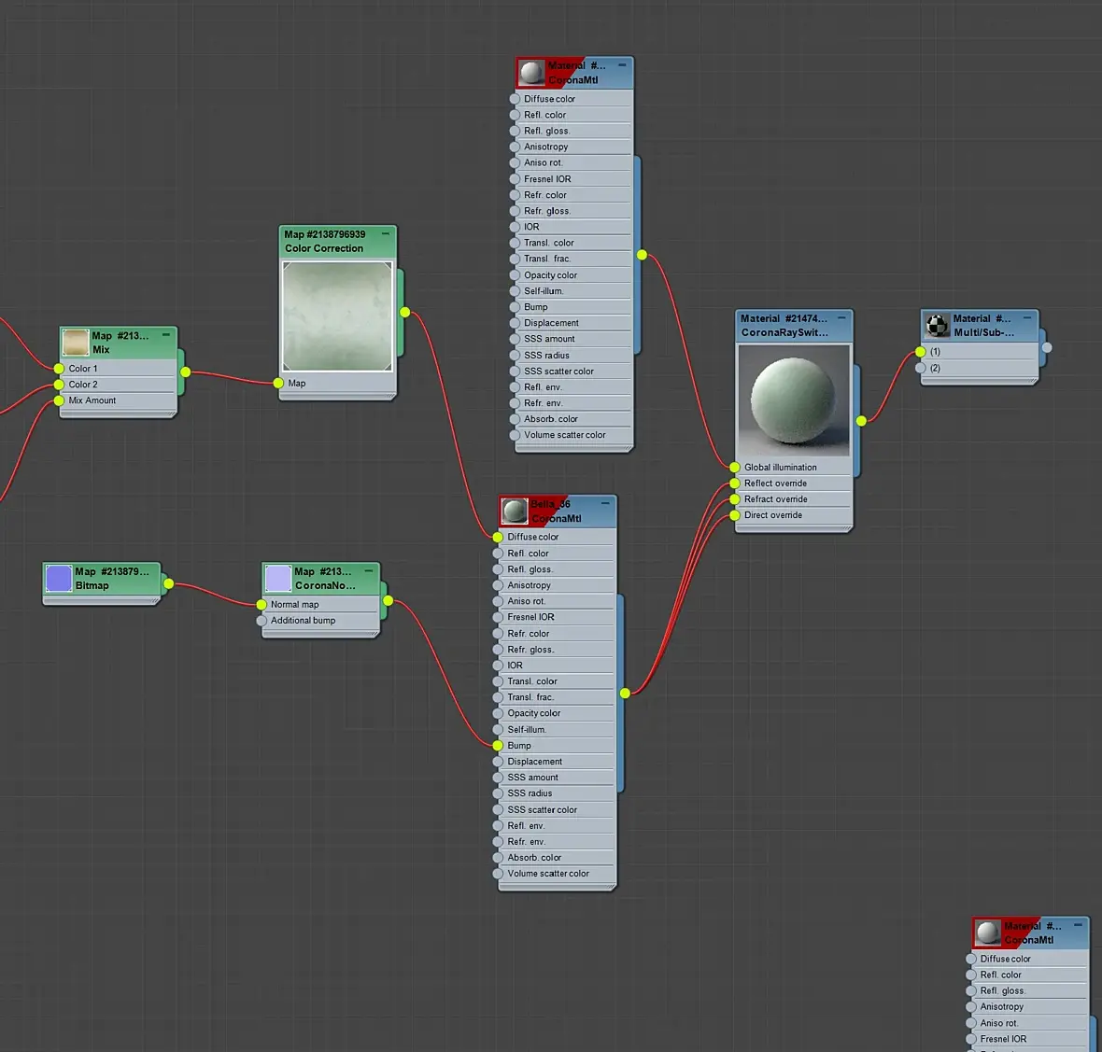The height and width of the screenshot is (1052, 1102).
Task: Click Bella_36 SSS amount input socket
Action: click(498, 778)
